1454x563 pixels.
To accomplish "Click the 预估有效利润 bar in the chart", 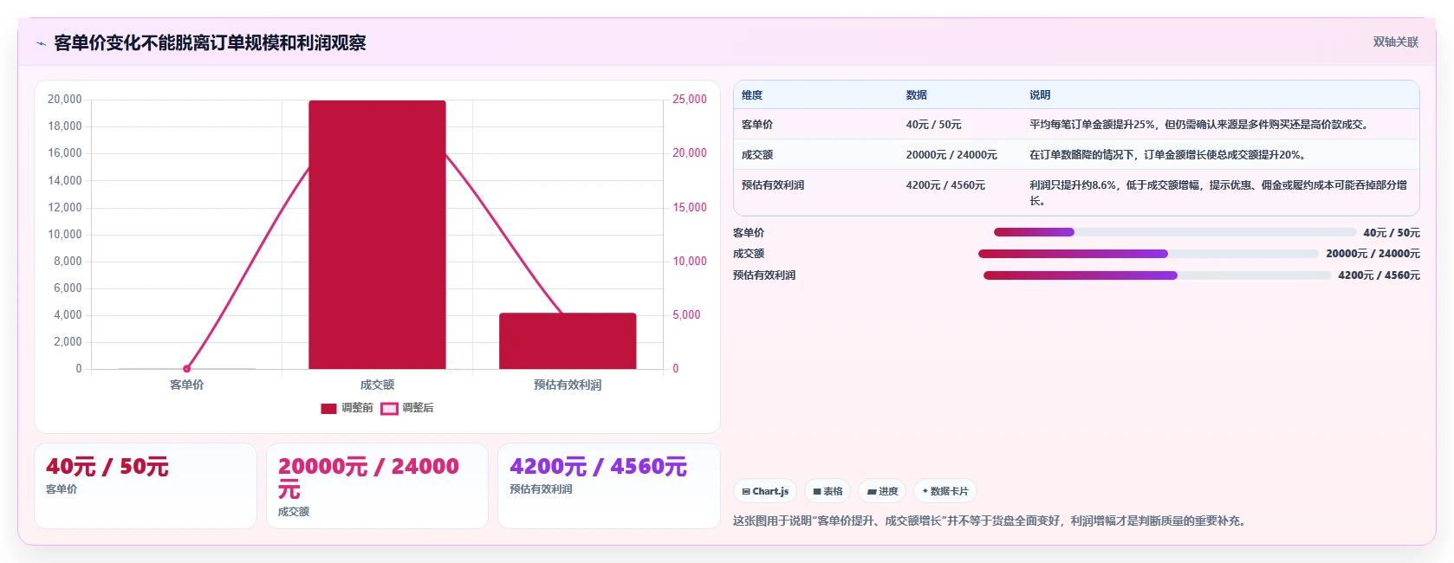I will [568, 341].
